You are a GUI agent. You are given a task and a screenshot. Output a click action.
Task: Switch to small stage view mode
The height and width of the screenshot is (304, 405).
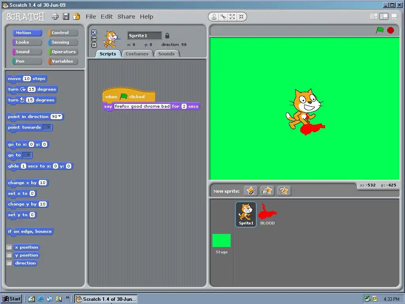[373, 17]
